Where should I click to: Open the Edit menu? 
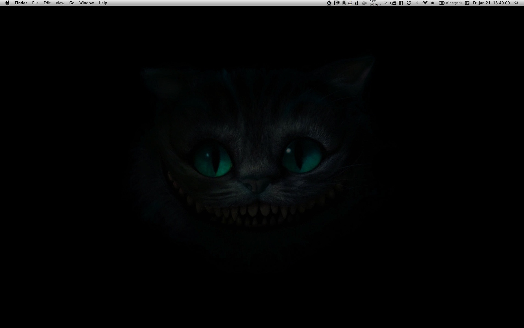tap(47, 3)
